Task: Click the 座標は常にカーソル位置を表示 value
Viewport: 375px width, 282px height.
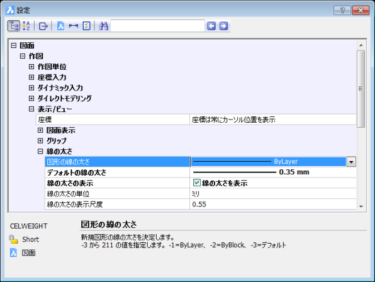Action: coord(233,120)
